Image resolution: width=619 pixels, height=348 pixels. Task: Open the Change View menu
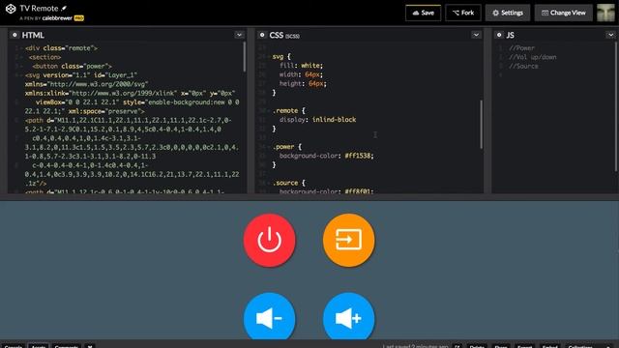[564, 13]
